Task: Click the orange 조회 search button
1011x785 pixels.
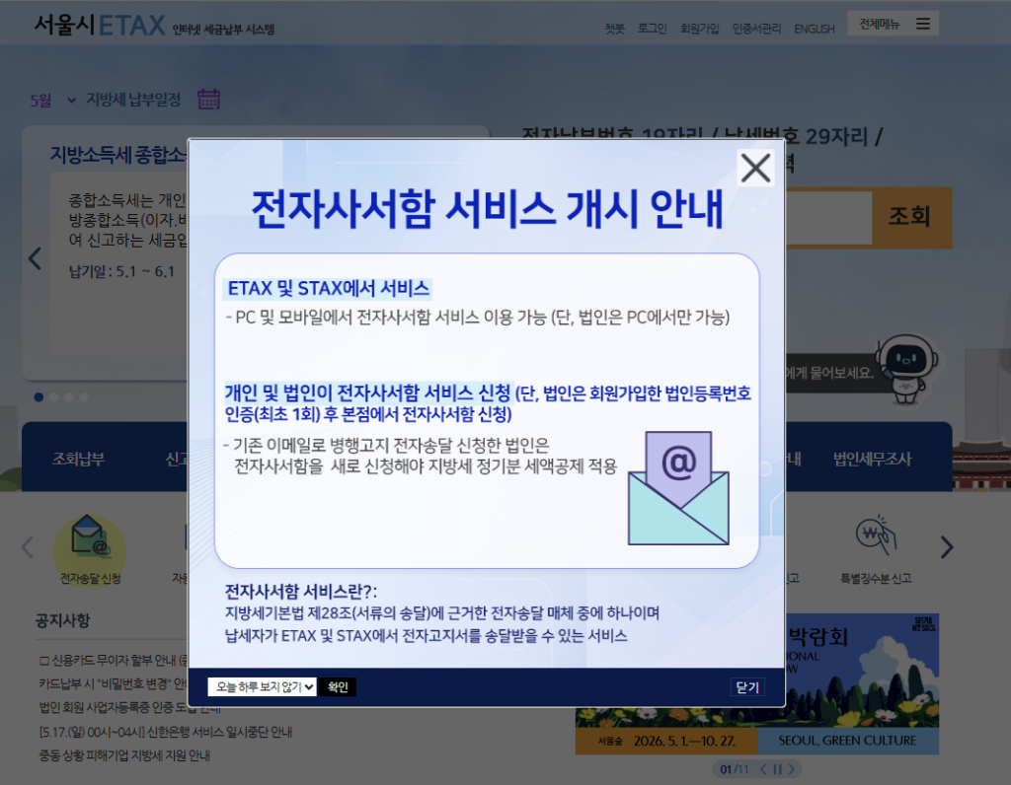Action: 911,217
